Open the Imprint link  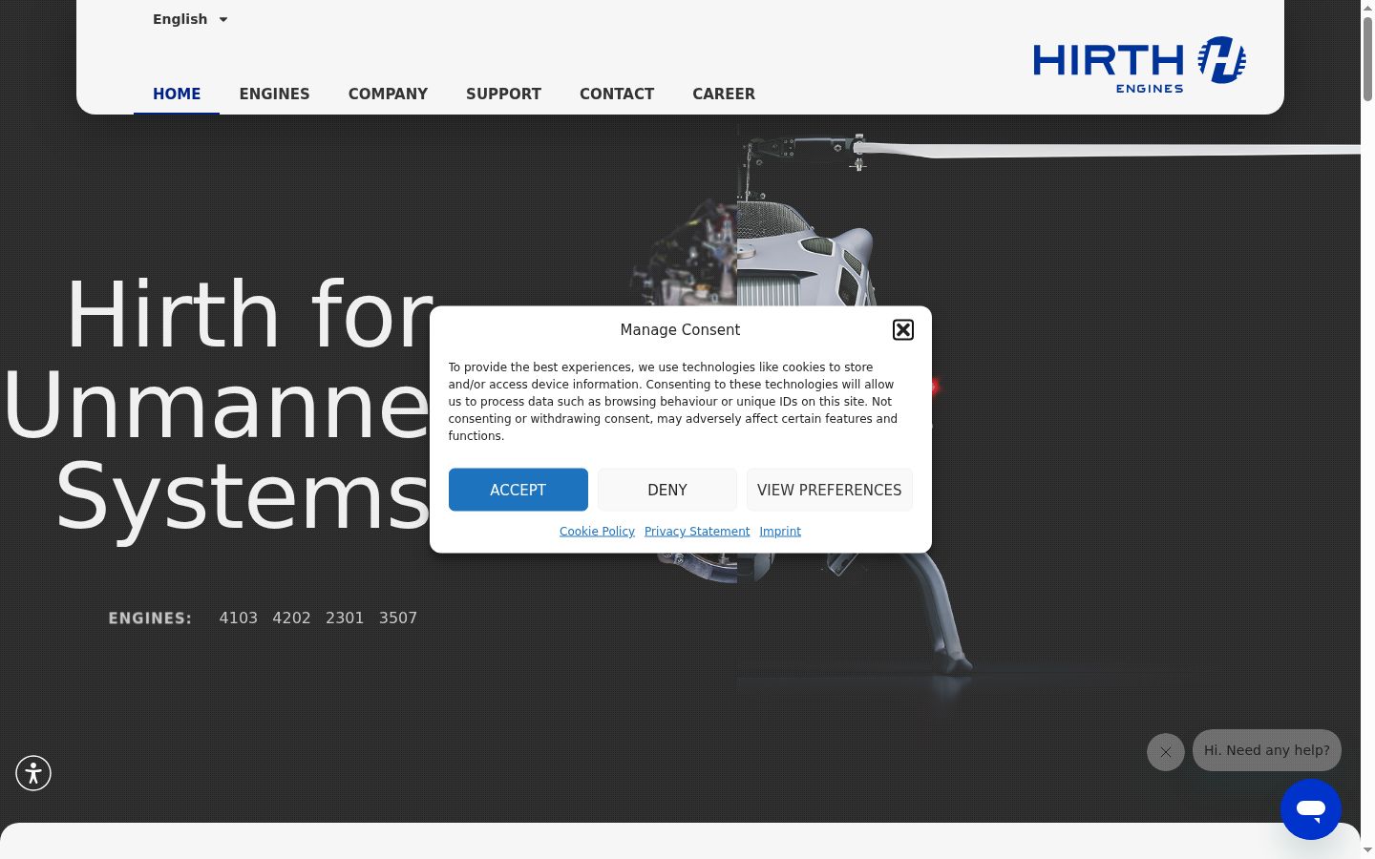tap(780, 532)
